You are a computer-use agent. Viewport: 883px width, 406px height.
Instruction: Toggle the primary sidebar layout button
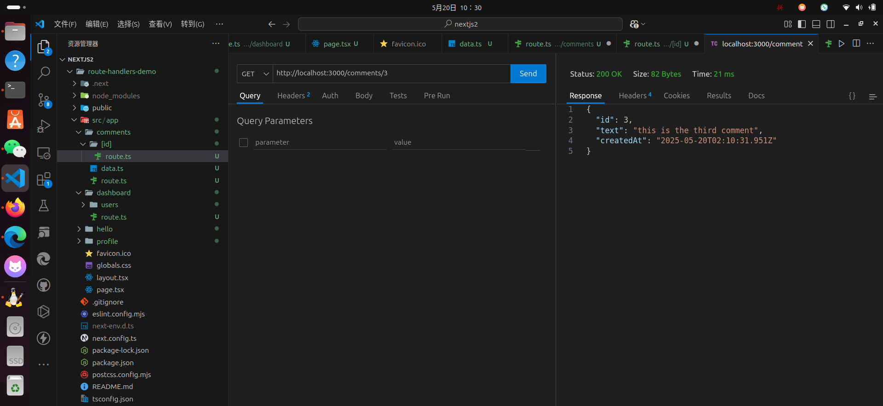click(x=802, y=24)
